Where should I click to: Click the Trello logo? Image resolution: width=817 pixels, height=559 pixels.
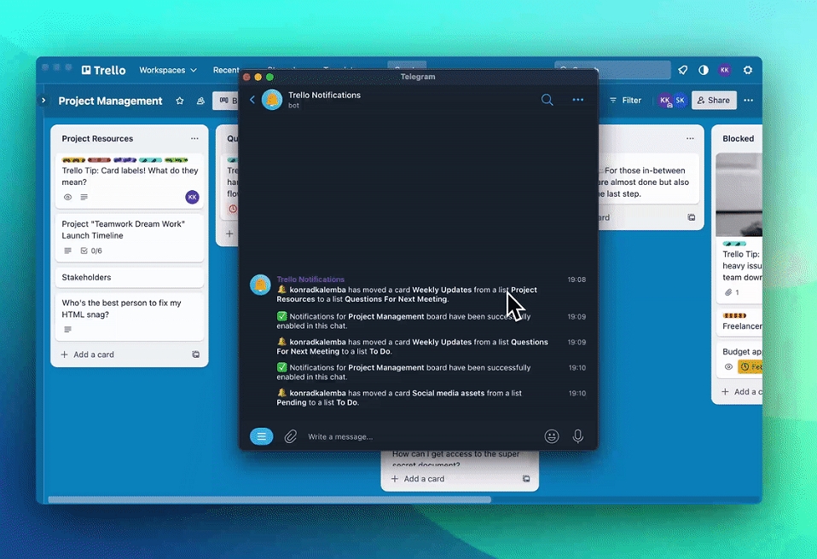click(x=103, y=70)
